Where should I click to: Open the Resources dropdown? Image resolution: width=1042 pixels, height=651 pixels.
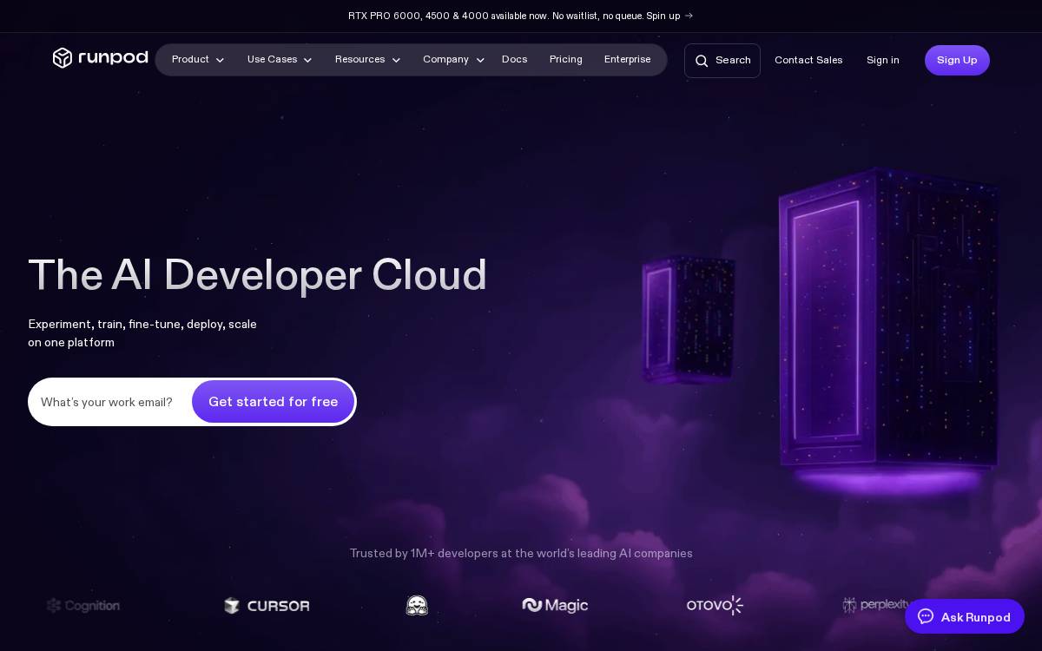pos(368,60)
